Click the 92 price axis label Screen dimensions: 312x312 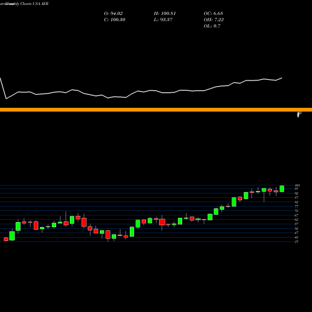(296, 193)
